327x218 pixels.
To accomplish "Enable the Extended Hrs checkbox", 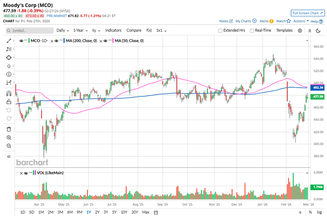I will pyautogui.click(x=220, y=31).
